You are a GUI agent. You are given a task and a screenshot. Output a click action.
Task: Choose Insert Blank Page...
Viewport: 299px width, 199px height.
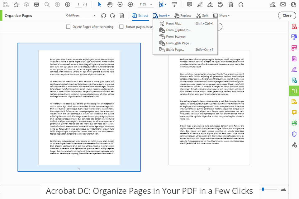(185, 49)
